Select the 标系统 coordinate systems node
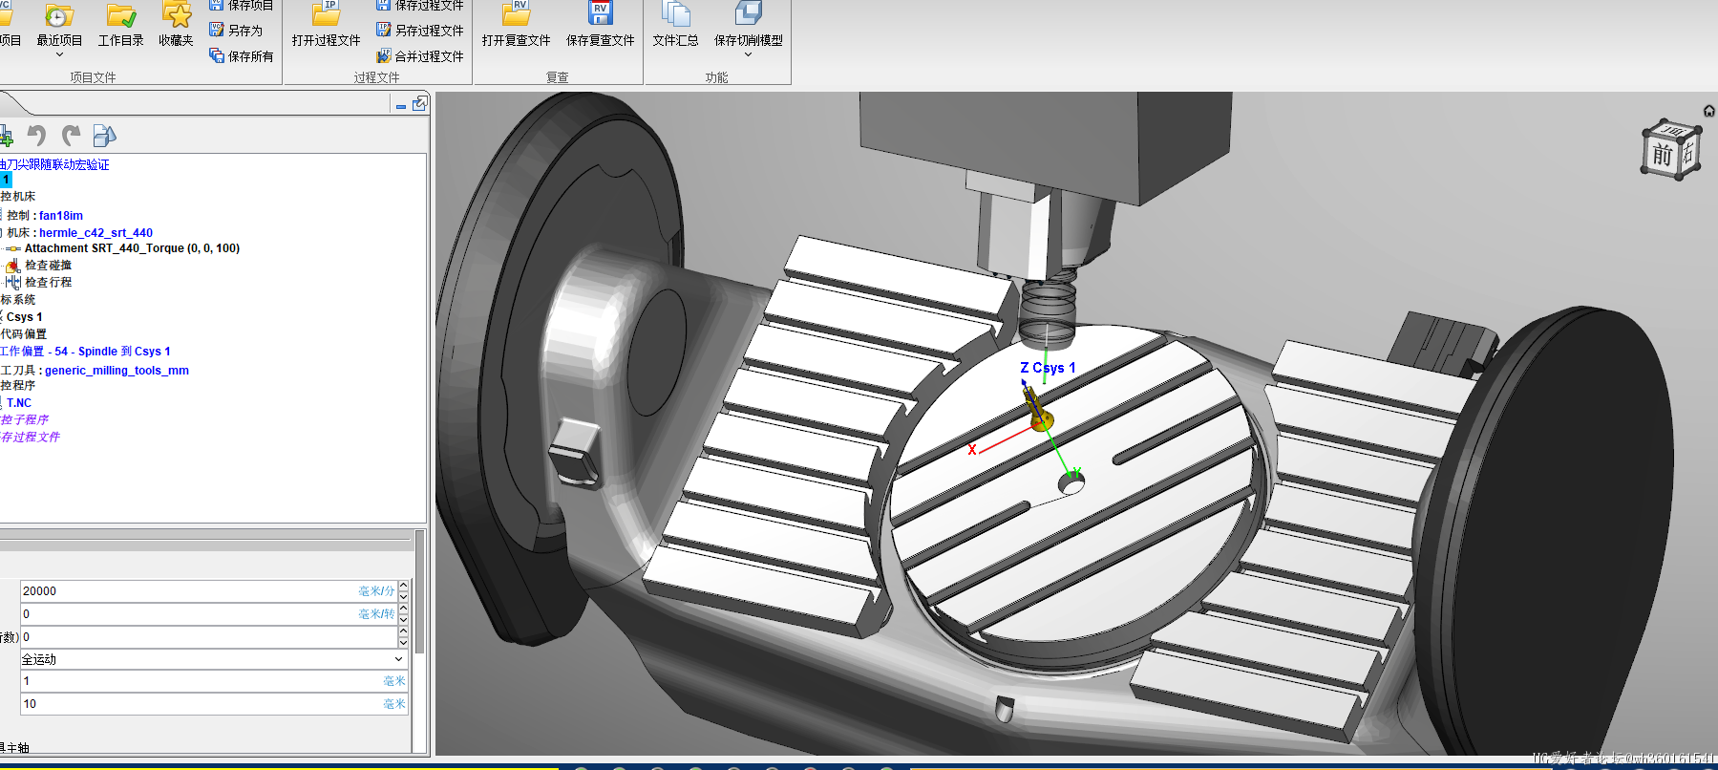This screenshot has width=1718, height=770. [18, 300]
